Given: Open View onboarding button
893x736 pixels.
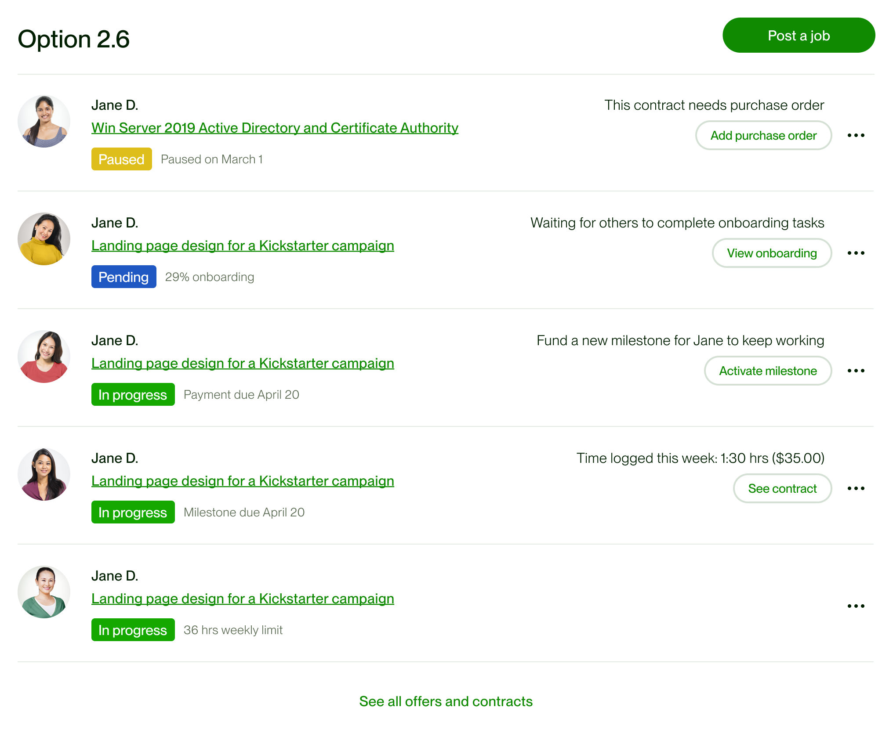Looking at the screenshot, I should click(x=772, y=253).
